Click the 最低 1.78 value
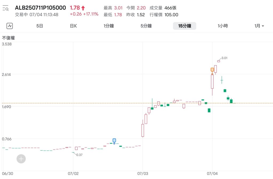Screen dimensions: 273x179 click(113, 15)
